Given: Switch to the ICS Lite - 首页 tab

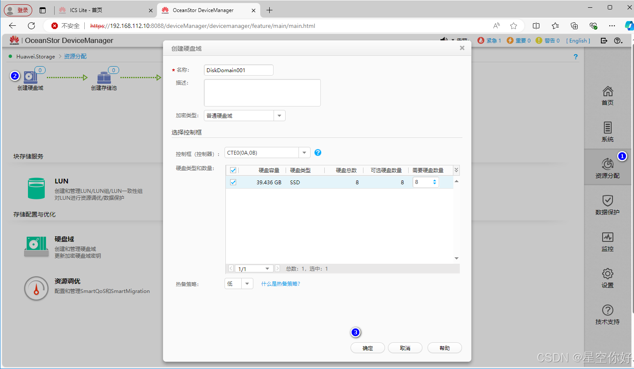Looking at the screenshot, I should (x=105, y=10).
